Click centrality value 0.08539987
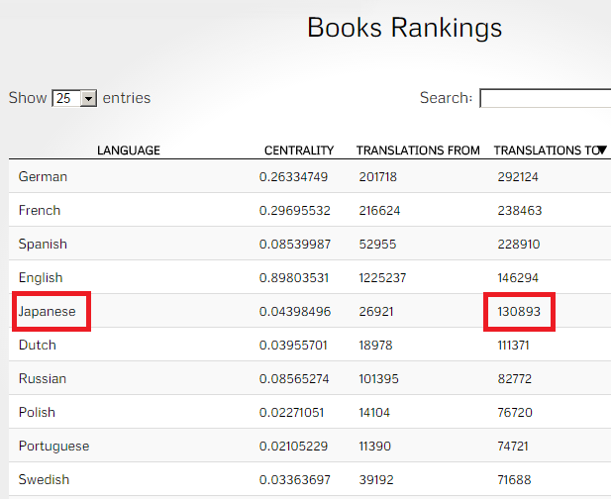Viewport: 611px width, 499px height. 295,245
